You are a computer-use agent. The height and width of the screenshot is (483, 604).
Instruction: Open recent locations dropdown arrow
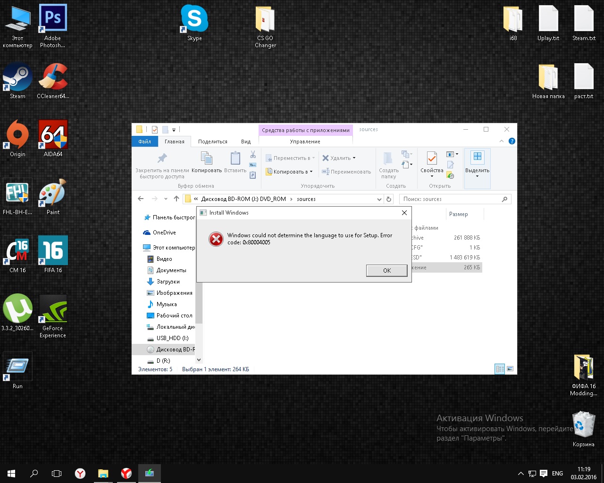(166, 199)
